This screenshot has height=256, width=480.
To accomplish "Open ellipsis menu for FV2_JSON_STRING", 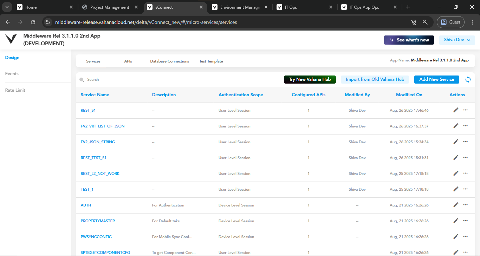I will click(466, 142).
